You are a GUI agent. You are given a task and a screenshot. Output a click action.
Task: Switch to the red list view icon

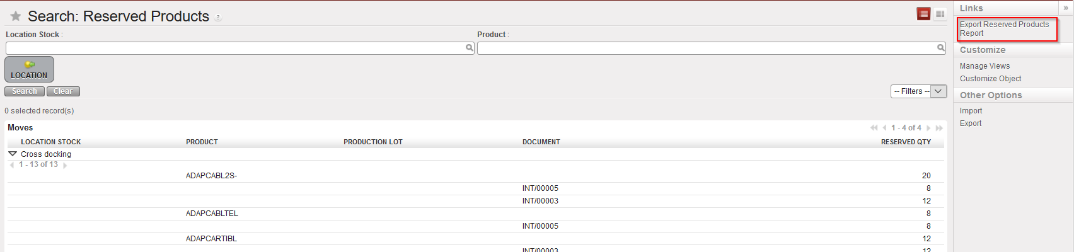924,14
